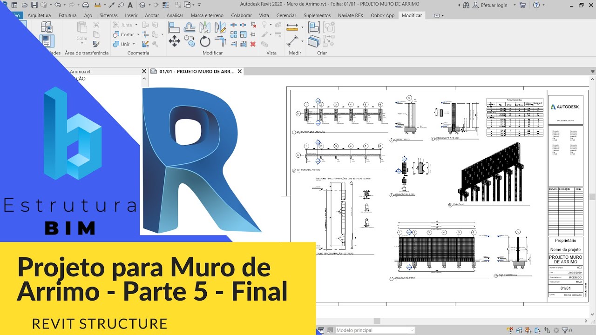Click the Array tool icon
The image size is (596, 335).
pos(234,34)
